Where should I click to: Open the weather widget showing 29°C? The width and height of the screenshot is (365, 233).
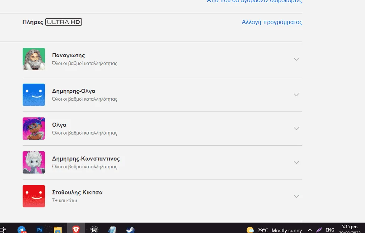pos(274,230)
